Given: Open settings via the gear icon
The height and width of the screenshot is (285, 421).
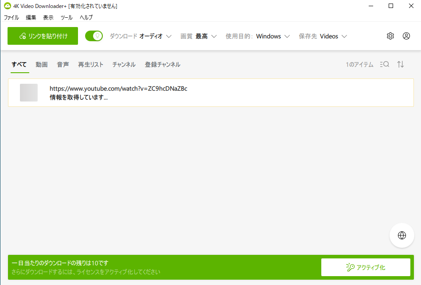Looking at the screenshot, I should [390, 36].
